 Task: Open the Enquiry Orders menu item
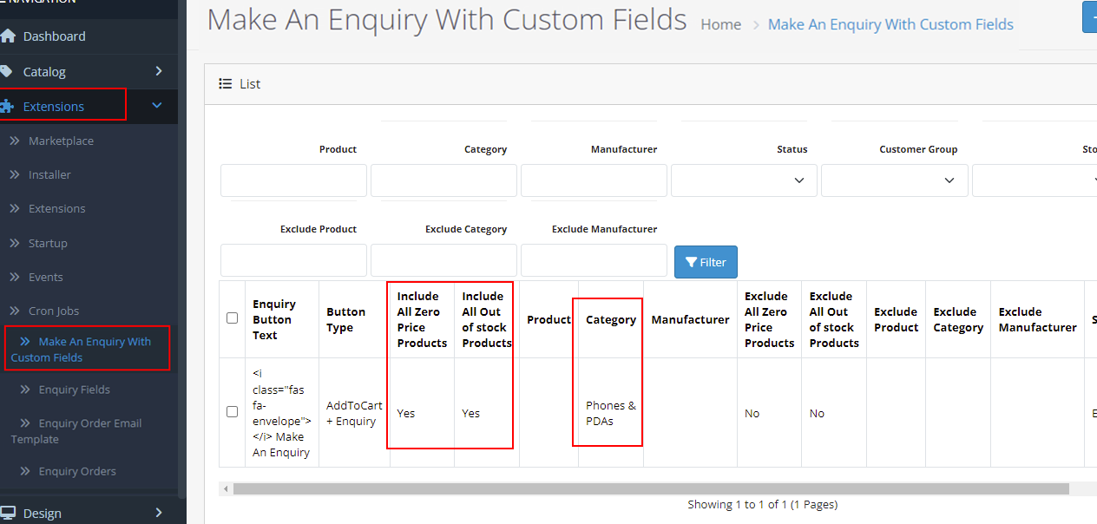pyautogui.click(x=76, y=470)
